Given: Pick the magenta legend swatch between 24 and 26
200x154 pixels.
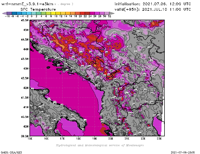Looking at the screenshot, I should [92, 13].
